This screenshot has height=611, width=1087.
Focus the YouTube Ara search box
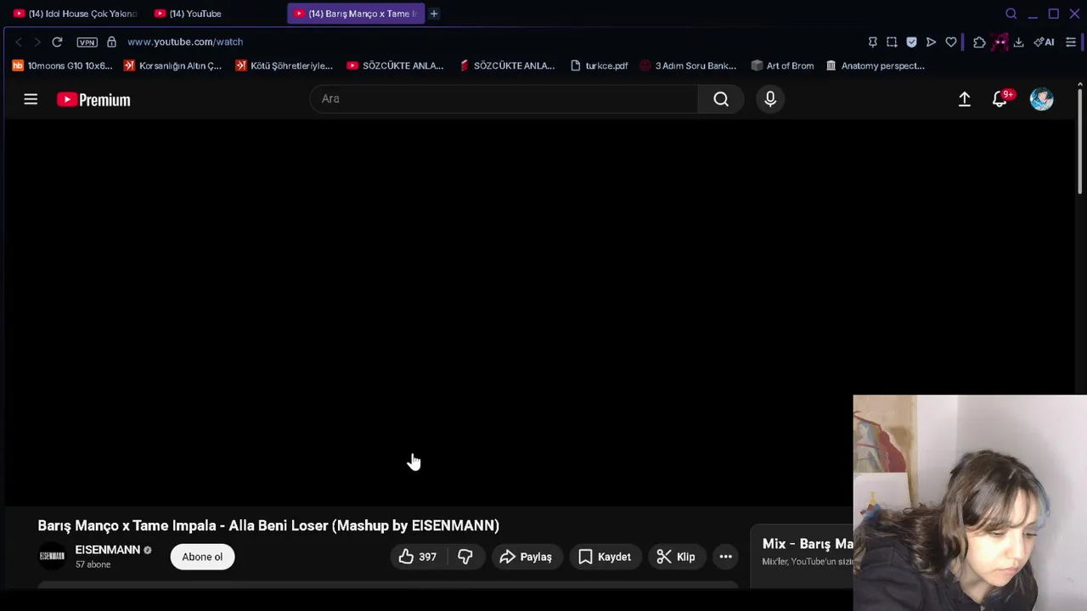click(505, 99)
